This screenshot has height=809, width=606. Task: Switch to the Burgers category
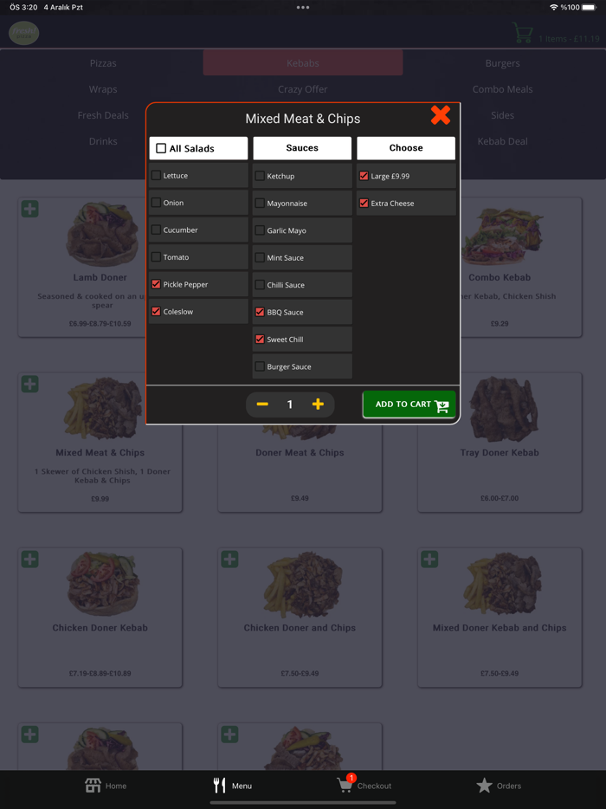point(502,63)
